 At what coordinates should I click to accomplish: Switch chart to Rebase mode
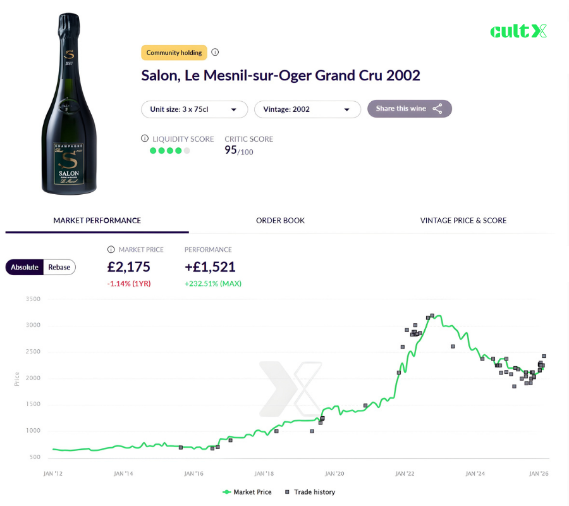point(59,267)
